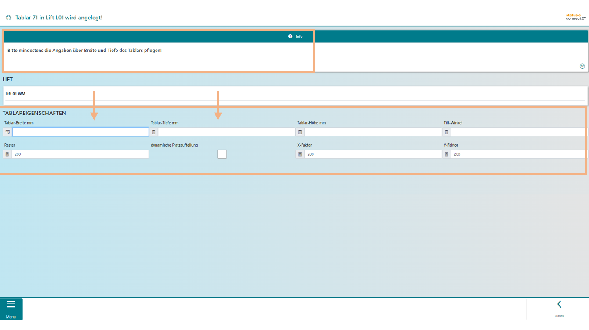Image resolution: width=589 pixels, height=330 pixels.
Task: Click into the Tablar-Tiefe mm input
Action: point(226,132)
